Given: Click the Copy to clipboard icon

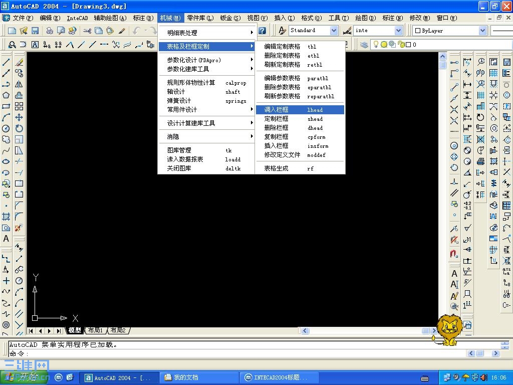Looking at the screenshot, I should coord(99,31).
